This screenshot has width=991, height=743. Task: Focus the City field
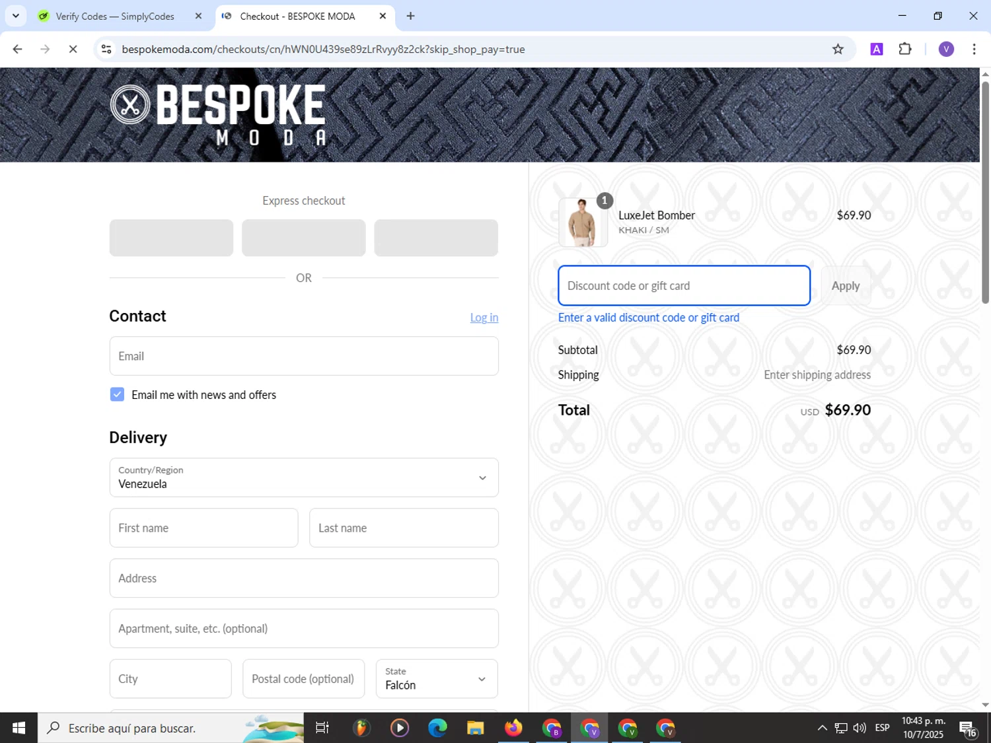[x=170, y=678]
